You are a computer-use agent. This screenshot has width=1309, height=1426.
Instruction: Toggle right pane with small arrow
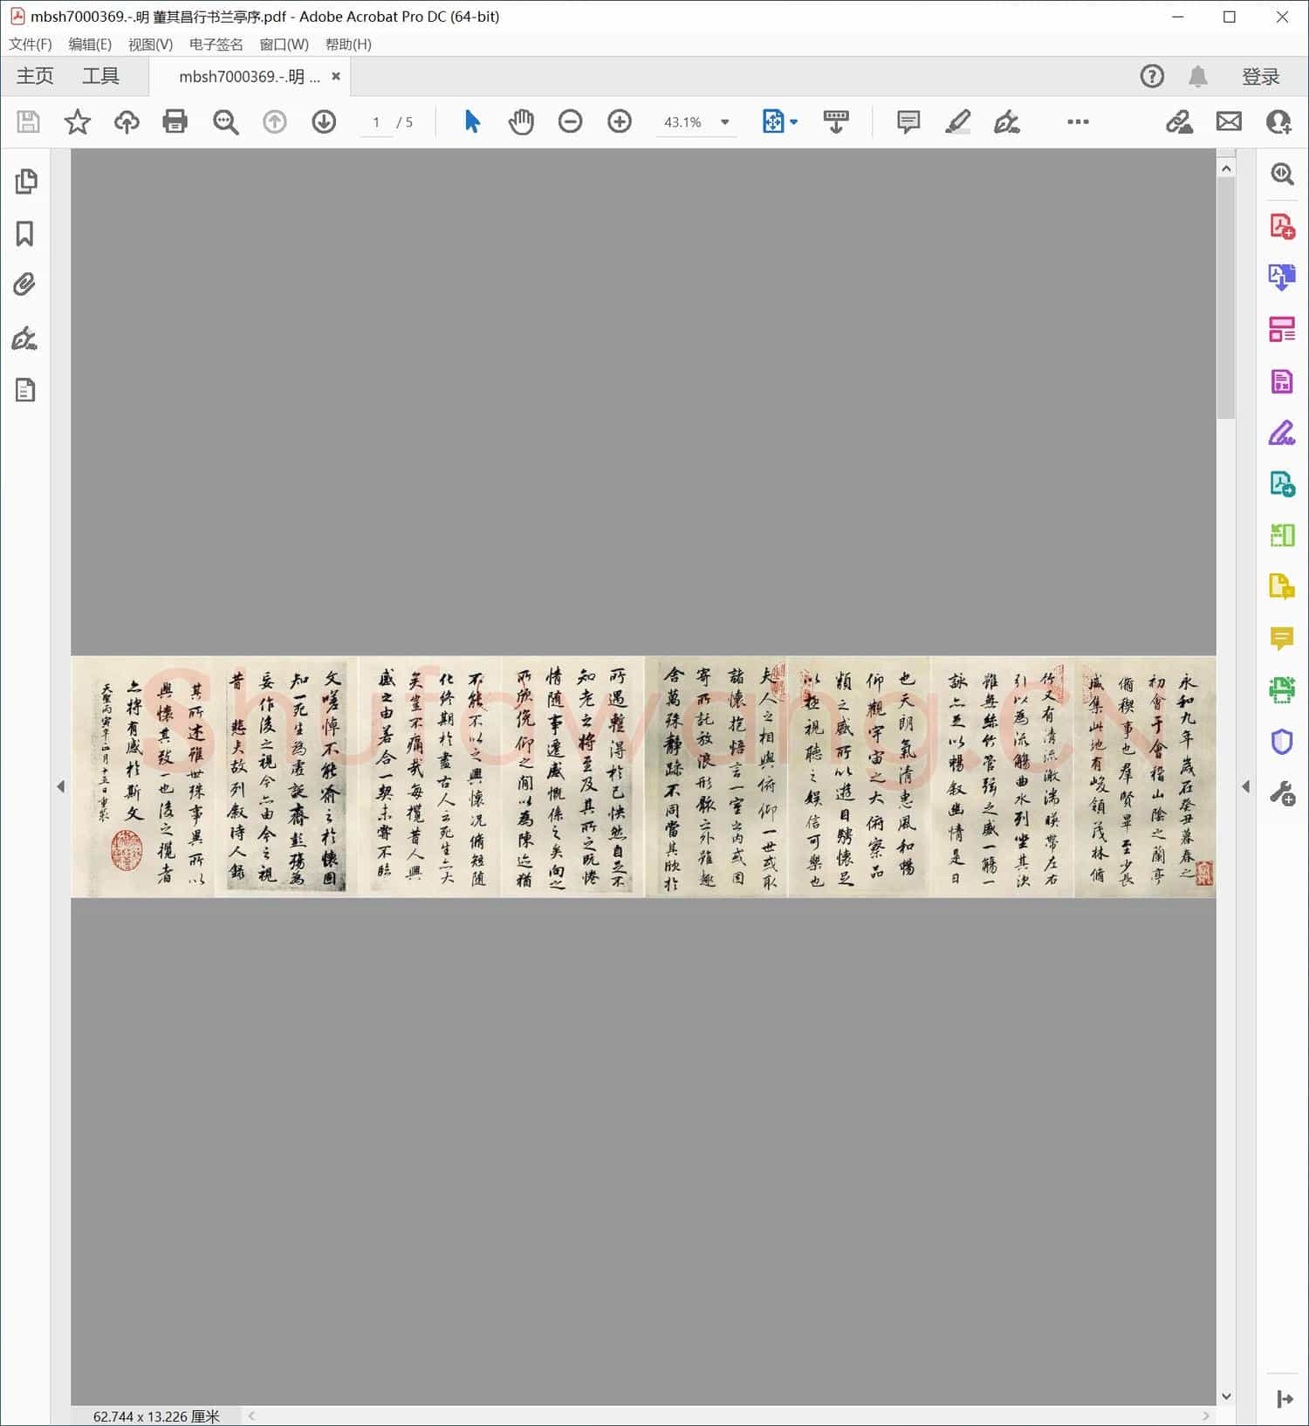point(1245,786)
